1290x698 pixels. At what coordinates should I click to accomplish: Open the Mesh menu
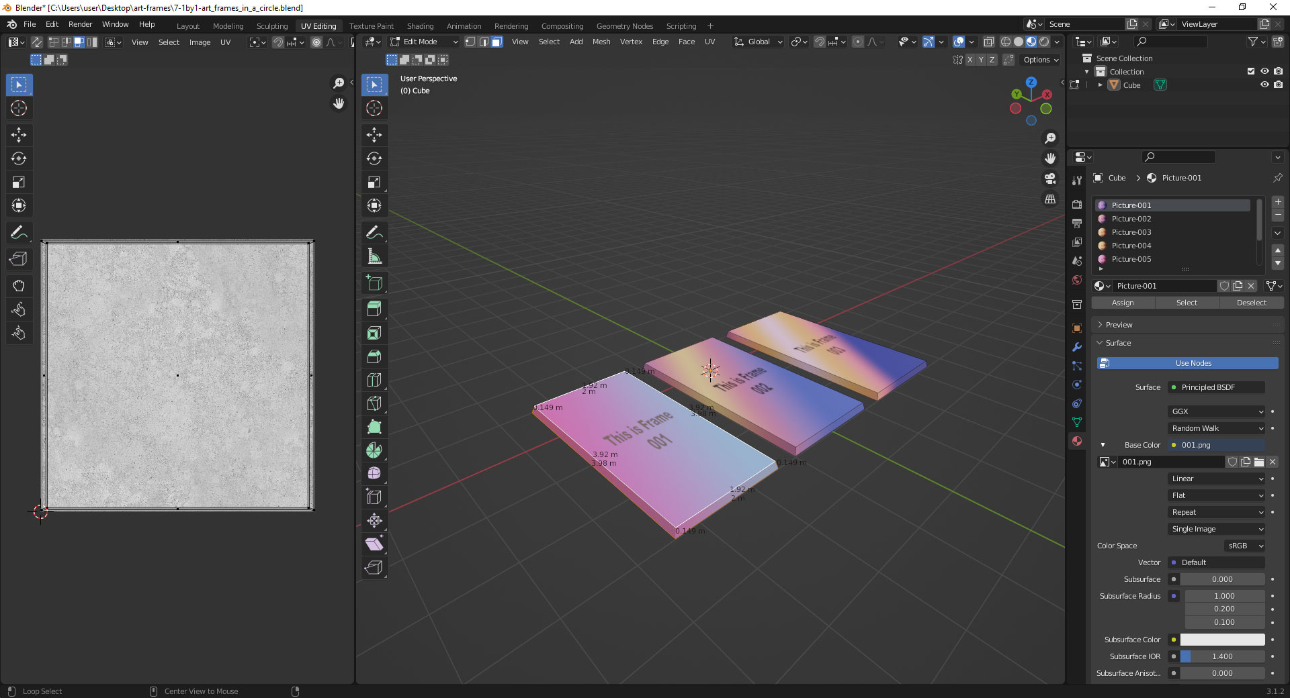pyautogui.click(x=601, y=42)
